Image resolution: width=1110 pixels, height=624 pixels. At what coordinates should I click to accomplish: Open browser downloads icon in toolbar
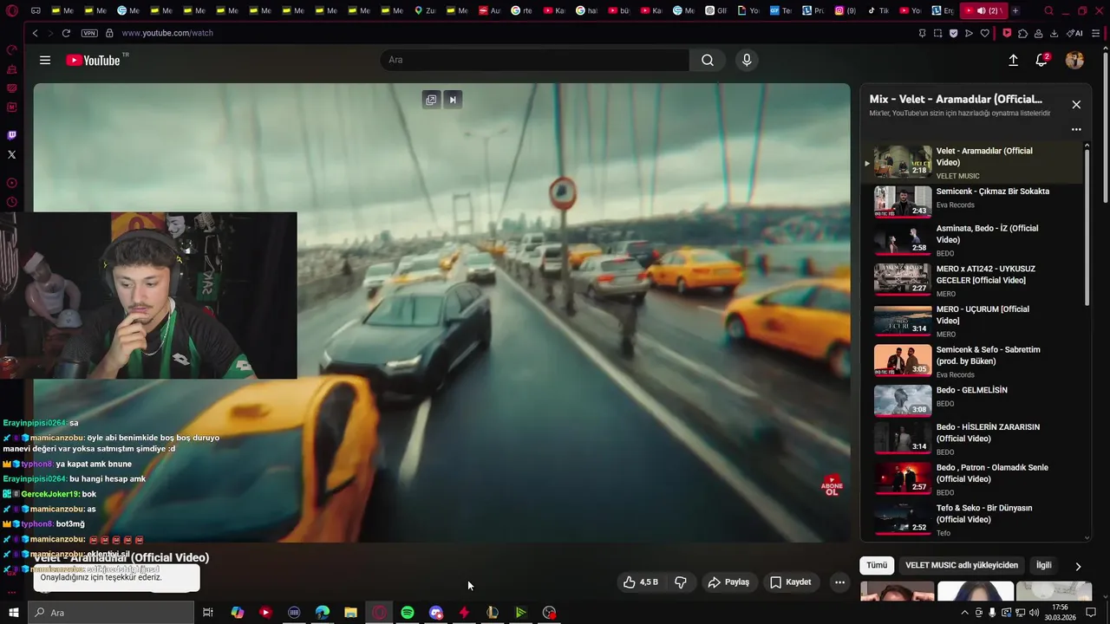pos(1054,33)
